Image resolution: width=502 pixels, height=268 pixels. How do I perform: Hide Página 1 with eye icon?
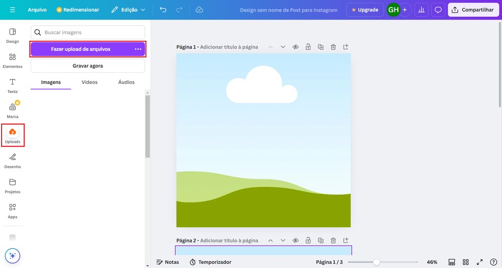pos(295,47)
